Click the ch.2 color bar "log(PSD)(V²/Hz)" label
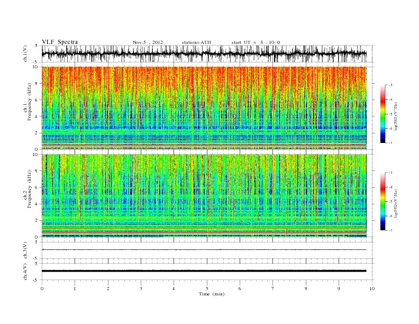Viewport: 419px width, 324px height. (396, 203)
